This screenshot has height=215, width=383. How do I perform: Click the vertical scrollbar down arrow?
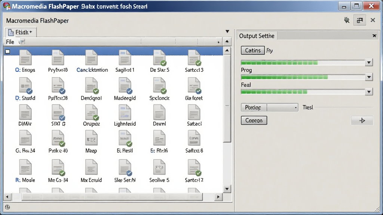click(x=227, y=189)
